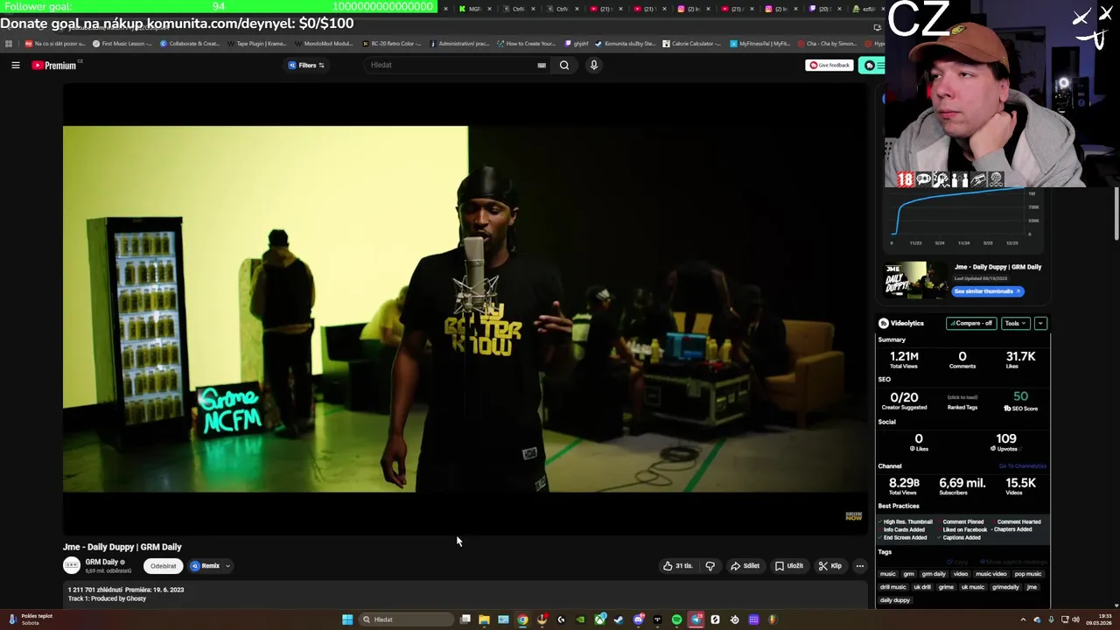Open the 'Collaborate & Creat...' bookmark
1120x630 pixels.
click(190, 44)
